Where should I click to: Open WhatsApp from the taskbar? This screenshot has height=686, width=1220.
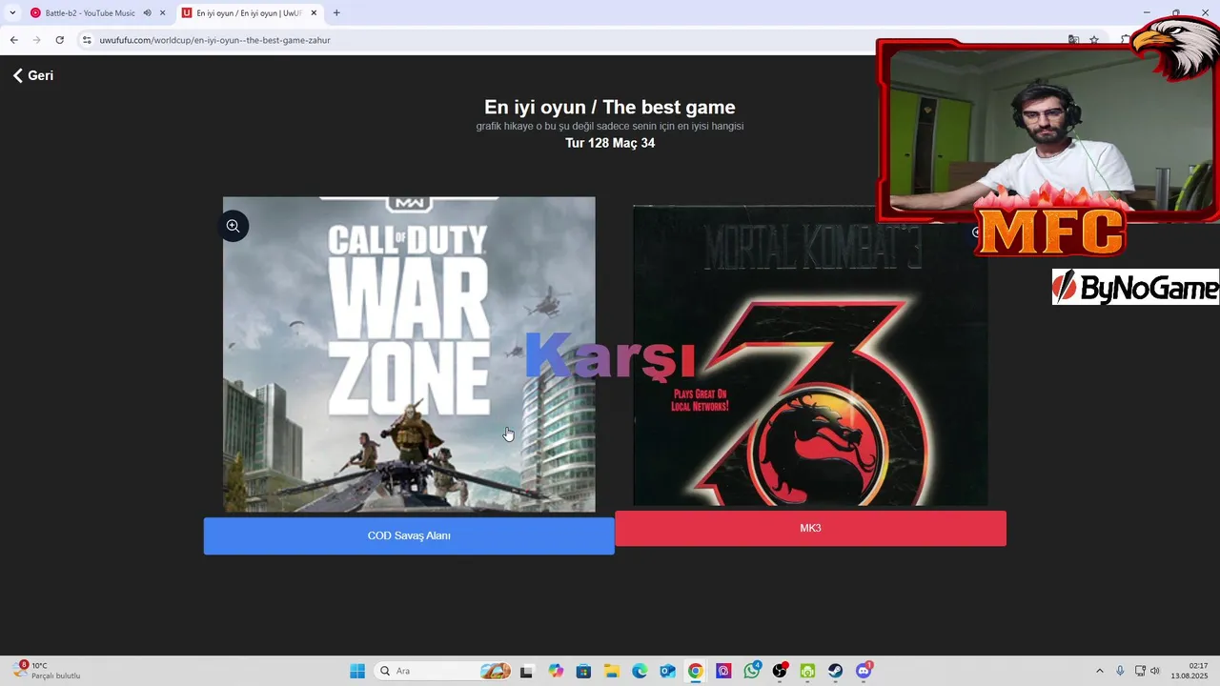752,671
